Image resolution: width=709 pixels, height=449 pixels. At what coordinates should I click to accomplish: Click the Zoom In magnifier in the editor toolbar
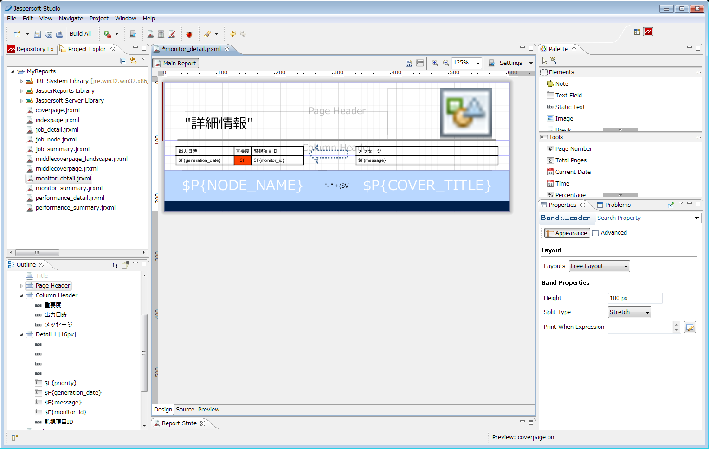pos(435,63)
